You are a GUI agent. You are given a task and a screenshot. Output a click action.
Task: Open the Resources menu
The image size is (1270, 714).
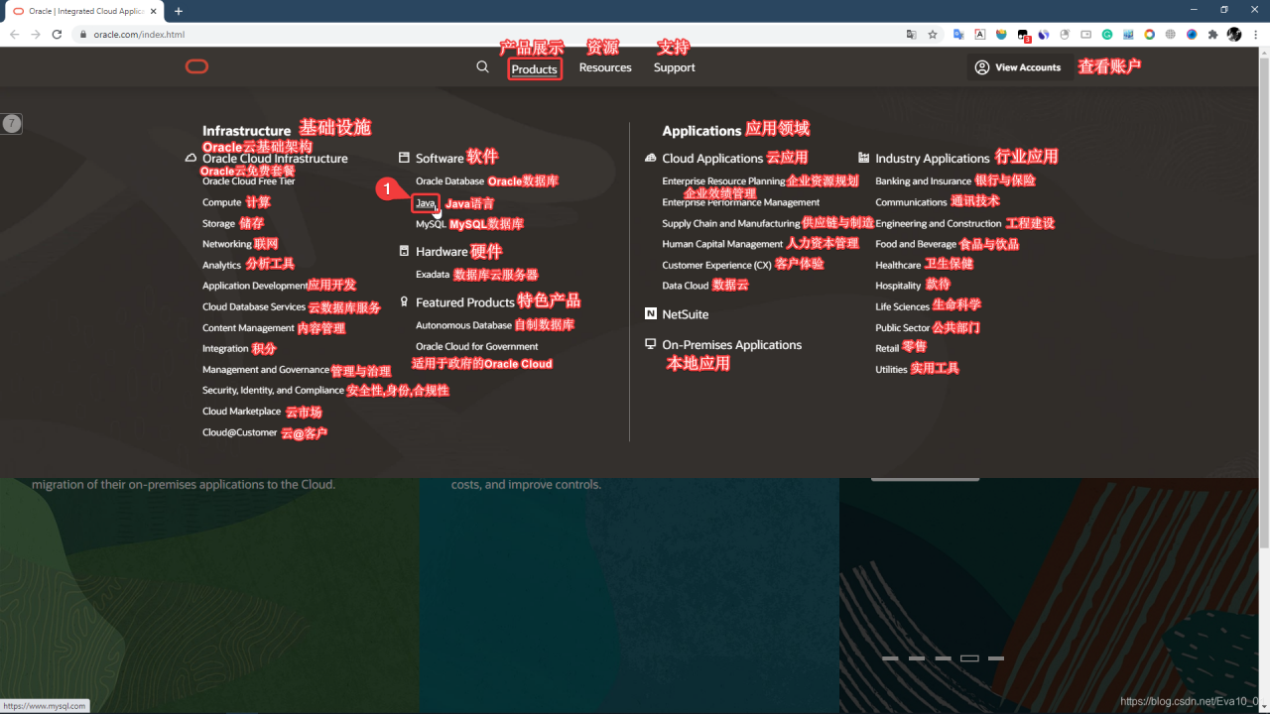[605, 67]
